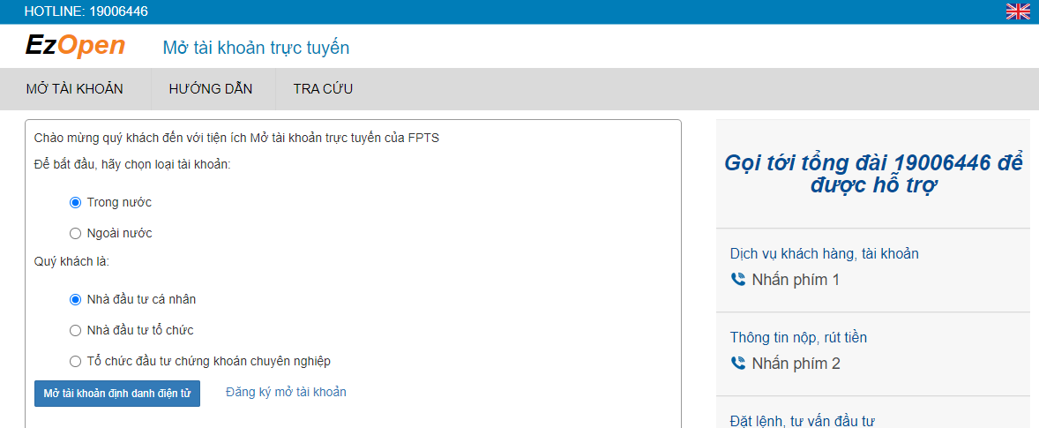Viewport: 1039px width, 428px height.
Task: Click the Nhấn phím 2 text
Action: click(x=796, y=363)
